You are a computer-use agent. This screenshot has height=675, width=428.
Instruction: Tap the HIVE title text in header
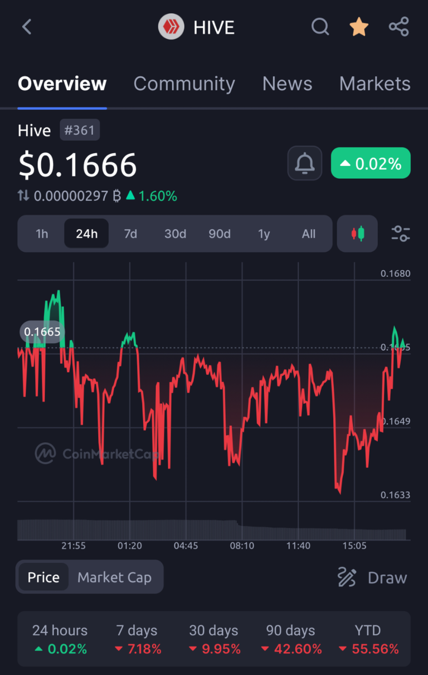click(x=214, y=27)
